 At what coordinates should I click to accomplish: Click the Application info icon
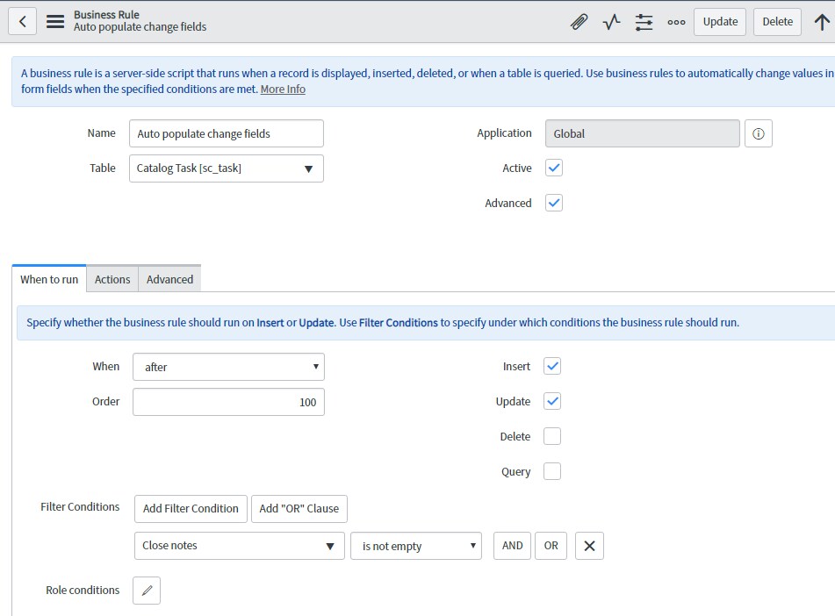pos(759,133)
